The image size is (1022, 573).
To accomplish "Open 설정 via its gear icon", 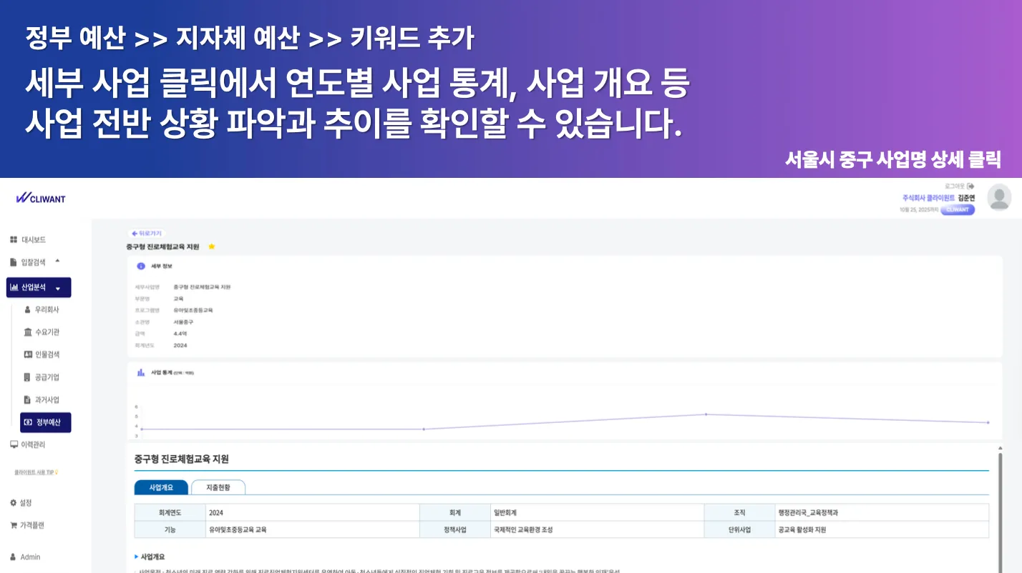I will [x=14, y=503].
